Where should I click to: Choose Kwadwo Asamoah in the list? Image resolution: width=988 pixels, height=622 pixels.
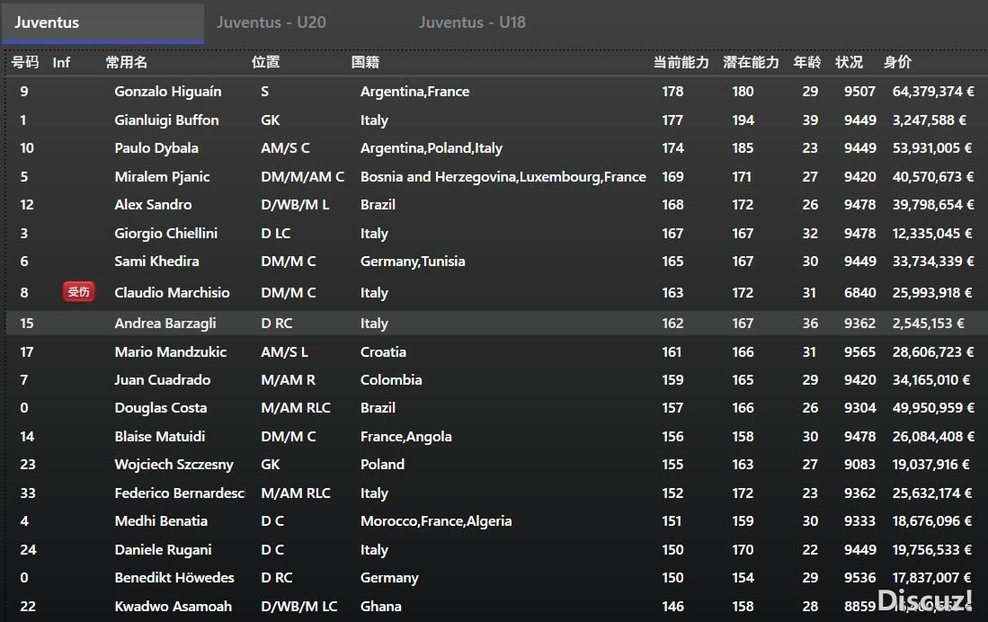(173, 606)
